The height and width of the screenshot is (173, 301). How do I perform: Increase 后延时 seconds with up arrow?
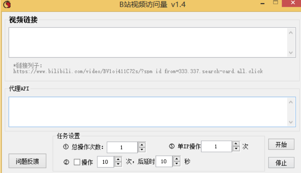click(x=177, y=159)
